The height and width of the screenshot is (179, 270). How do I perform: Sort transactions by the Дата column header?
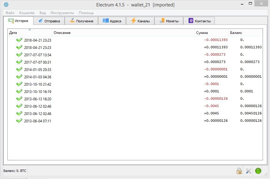point(30,33)
